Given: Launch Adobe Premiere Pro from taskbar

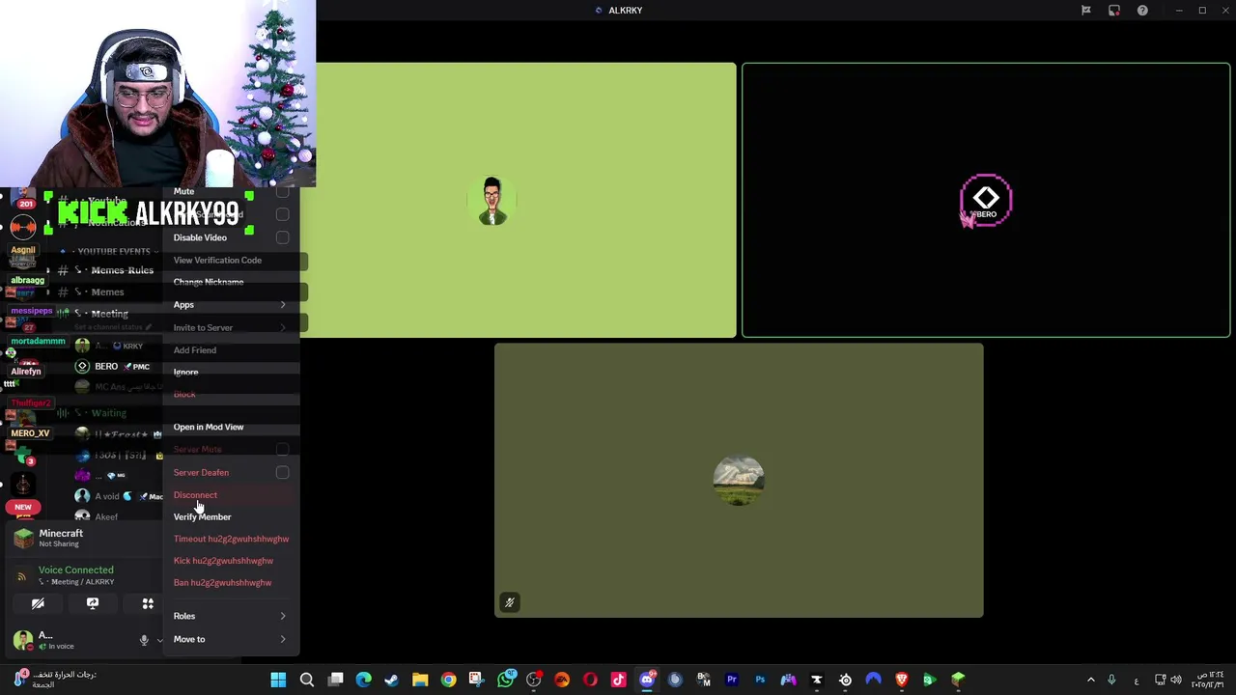Looking at the screenshot, I should click(732, 680).
